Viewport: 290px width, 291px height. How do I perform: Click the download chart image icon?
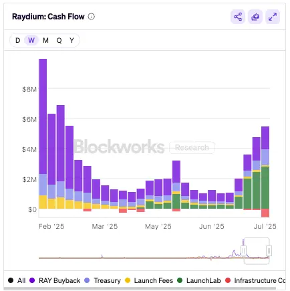pos(255,17)
